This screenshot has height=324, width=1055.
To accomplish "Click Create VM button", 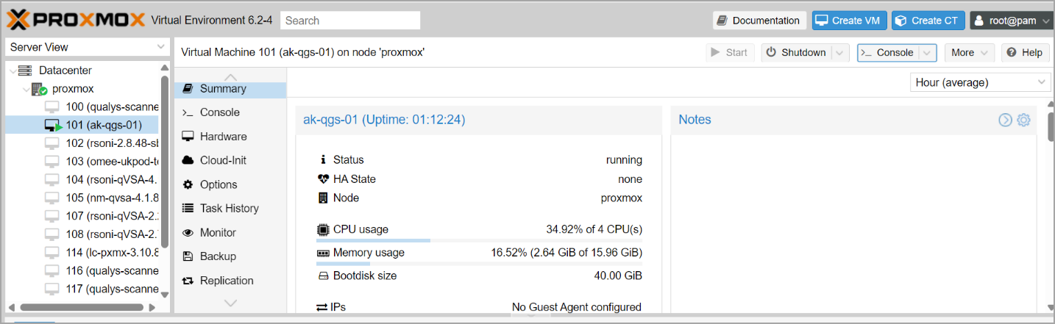I will 849,21.
